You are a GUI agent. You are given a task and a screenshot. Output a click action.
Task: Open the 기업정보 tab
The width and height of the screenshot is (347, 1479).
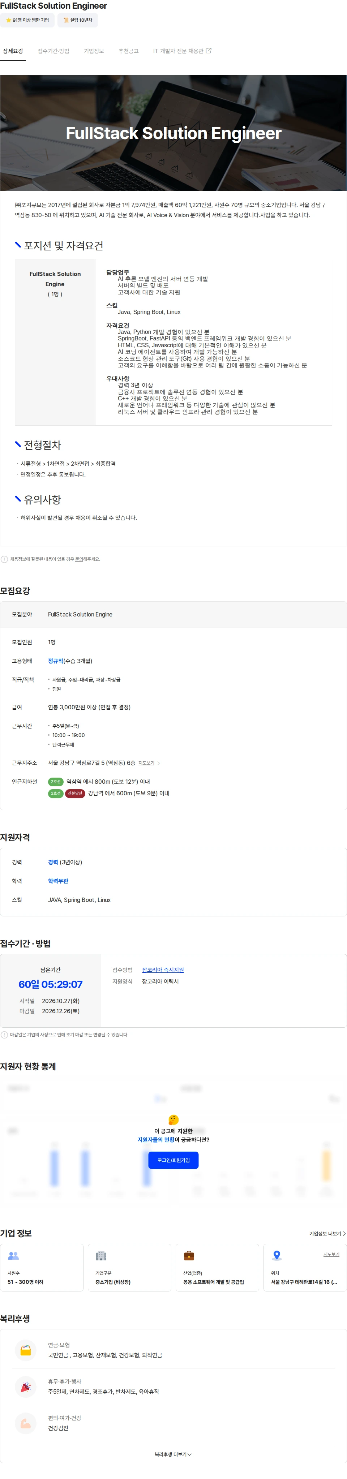[x=94, y=51]
